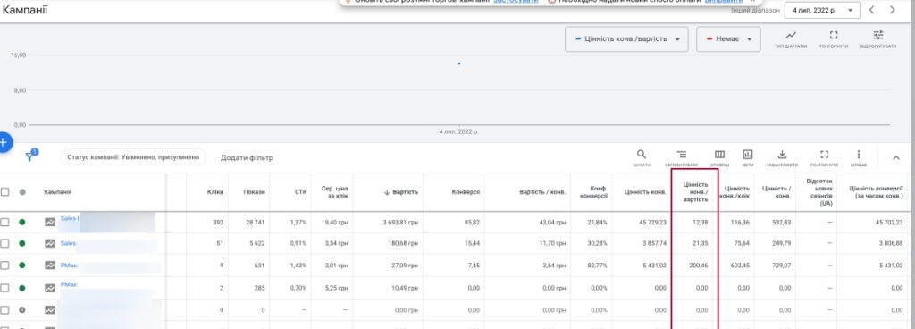Image resolution: width=915 pixels, height=329 pixels.
Task: Click green status dot in the 9-clicks row
Action: [22, 266]
